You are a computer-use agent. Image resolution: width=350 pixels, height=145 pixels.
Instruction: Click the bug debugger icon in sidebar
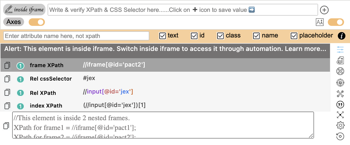(340, 82)
